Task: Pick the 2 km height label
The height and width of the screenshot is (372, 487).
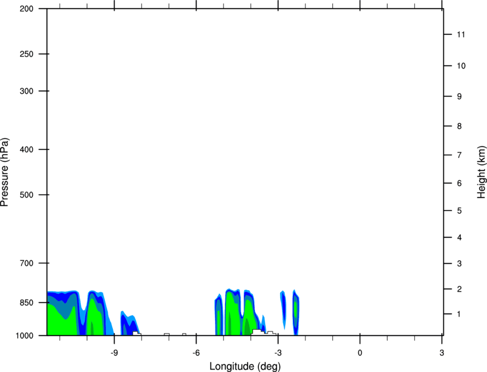Action: tap(459, 289)
